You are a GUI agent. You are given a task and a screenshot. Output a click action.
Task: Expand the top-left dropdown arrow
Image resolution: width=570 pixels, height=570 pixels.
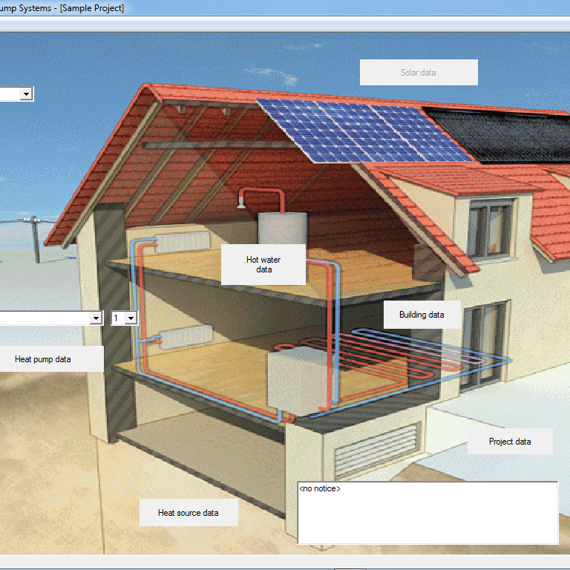coord(26,94)
